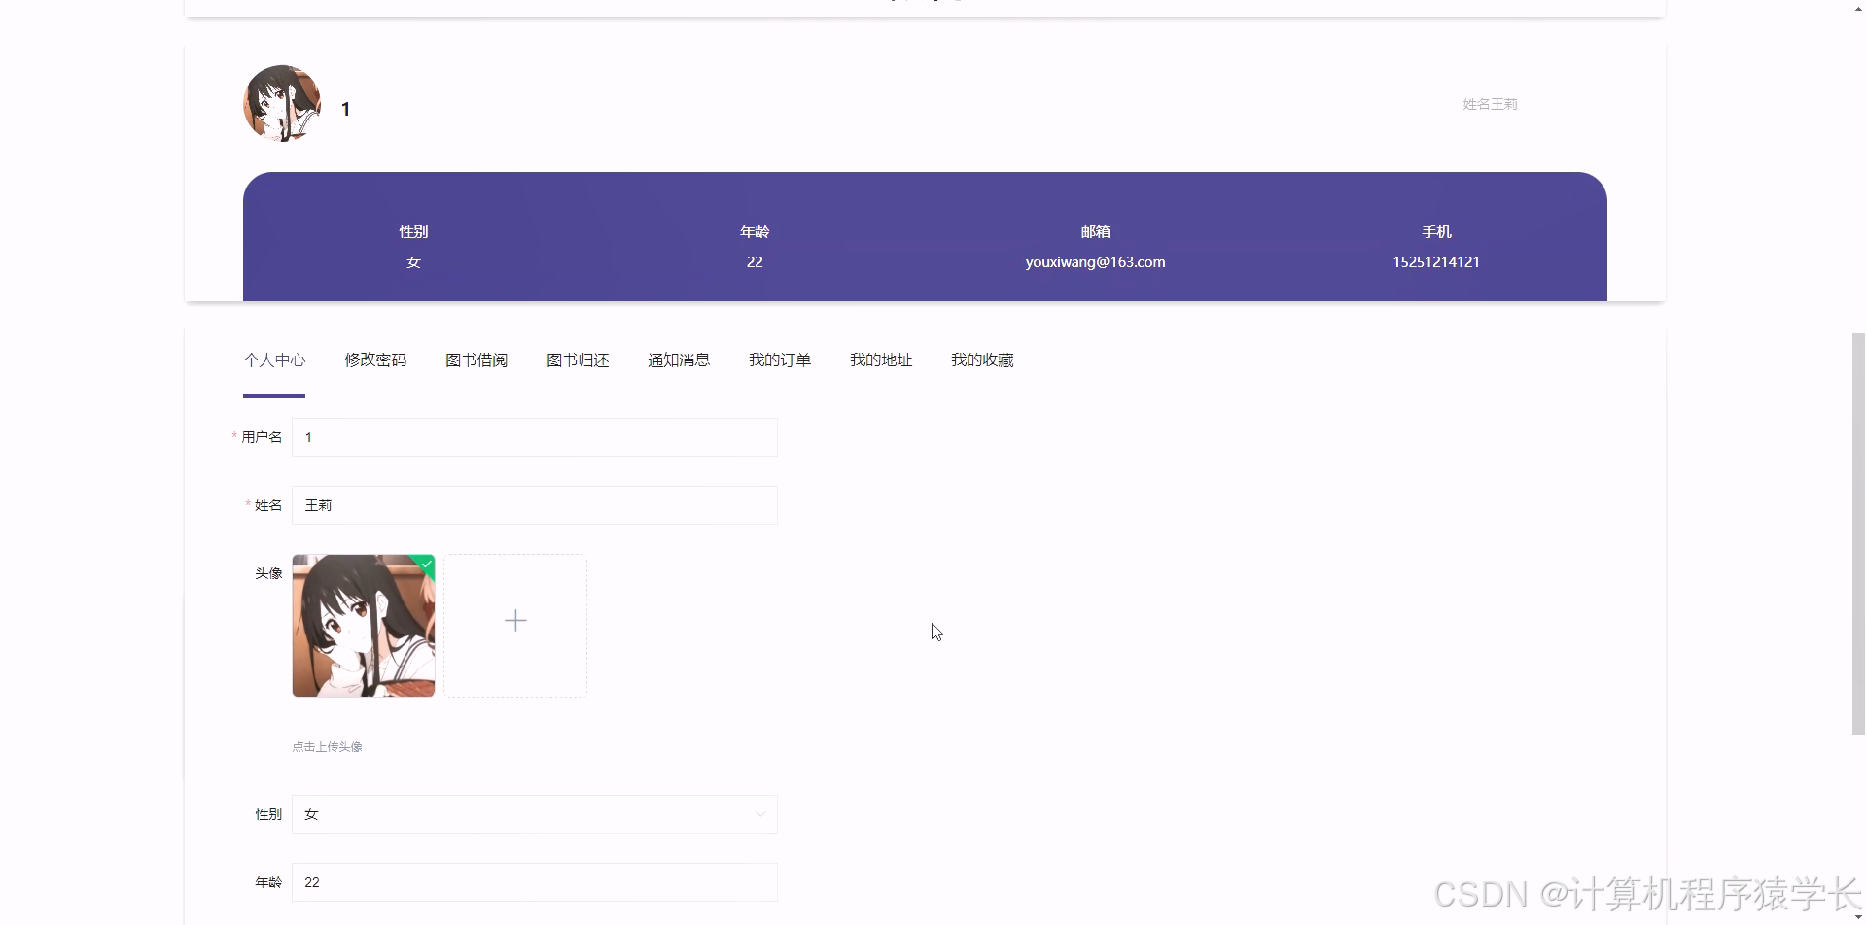Viewport: 1867px width, 925px height.
Task: Open the 图书借阅 tab
Action: click(476, 360)
